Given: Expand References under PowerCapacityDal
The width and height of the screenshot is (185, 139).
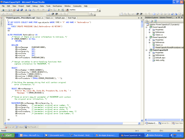Looking at the screenshot, I should pyautogui.click(x=149, y=42).
